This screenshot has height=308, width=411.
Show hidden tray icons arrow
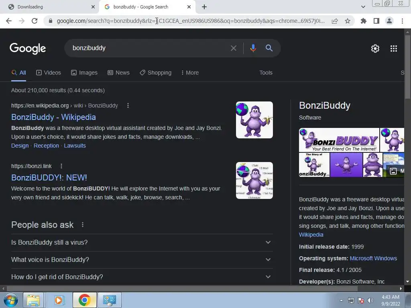(341, 301)
